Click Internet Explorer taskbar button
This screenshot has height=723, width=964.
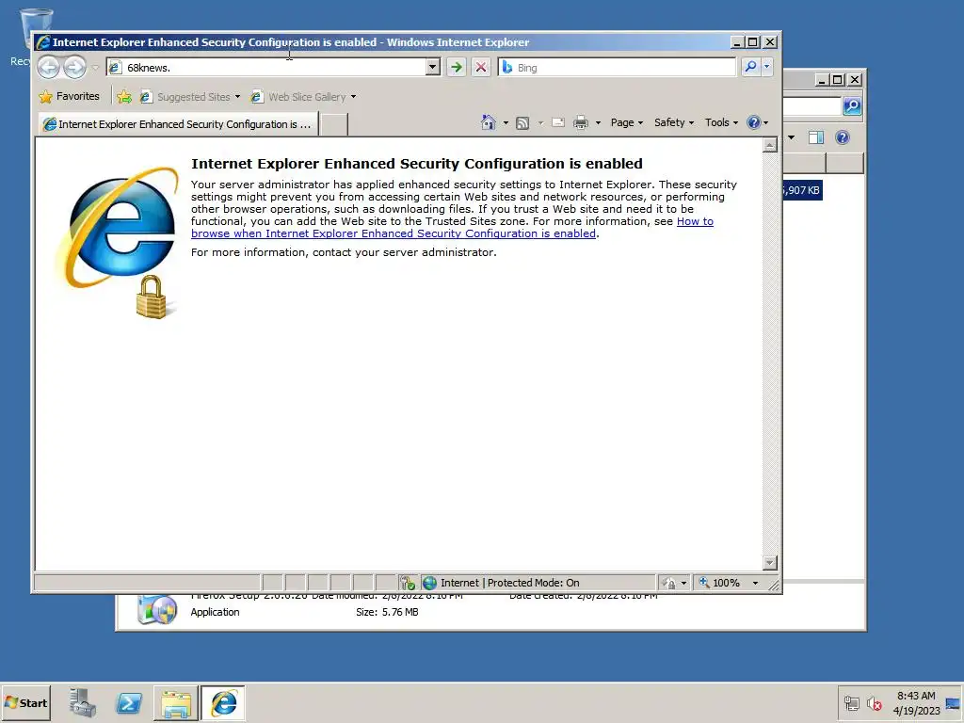[223, 703]
